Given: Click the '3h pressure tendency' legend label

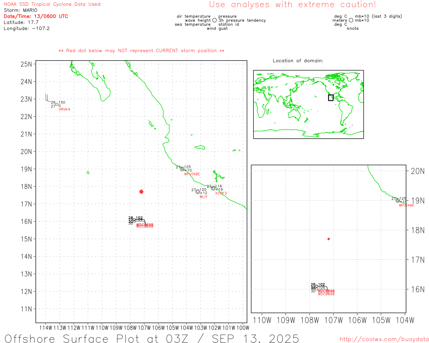Looking at the screenshot, I should coord(242,20).
